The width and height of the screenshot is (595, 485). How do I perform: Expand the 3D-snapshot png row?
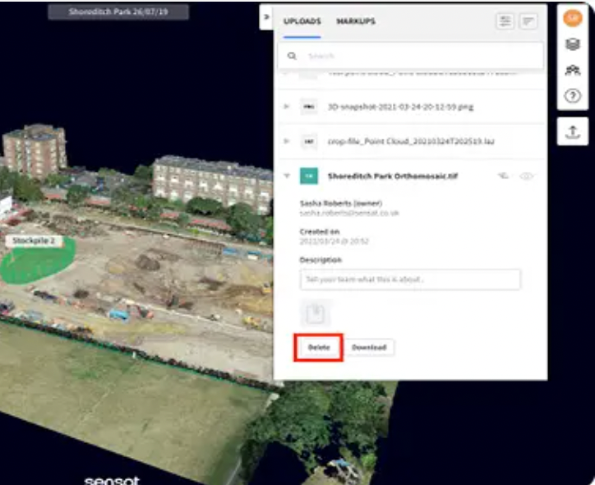(x=287, y=107)
